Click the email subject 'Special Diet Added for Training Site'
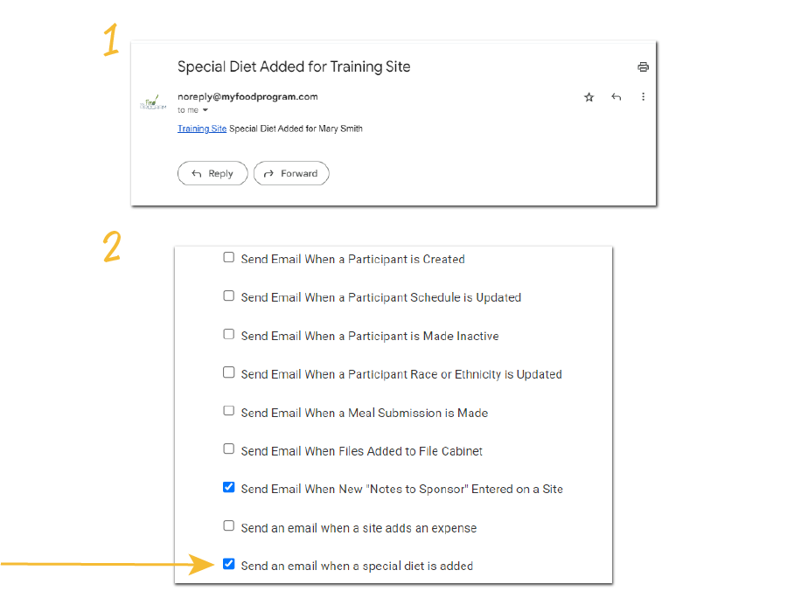Image resolution: width=787 pixels, height=612 pixels. click(294, 66)
